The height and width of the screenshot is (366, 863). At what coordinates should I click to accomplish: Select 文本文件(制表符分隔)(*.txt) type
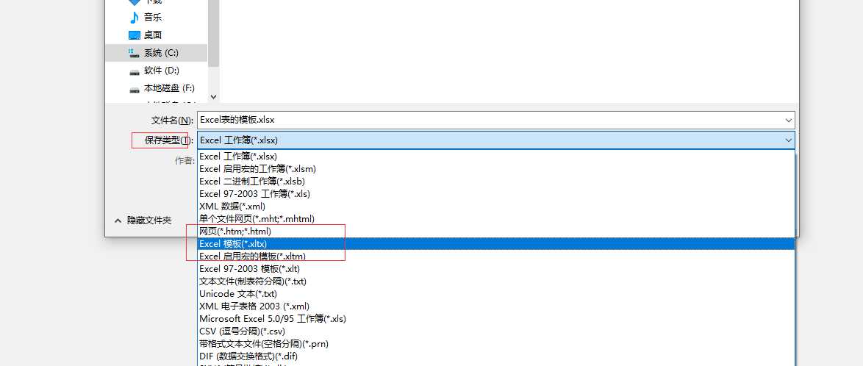(496, 281)
